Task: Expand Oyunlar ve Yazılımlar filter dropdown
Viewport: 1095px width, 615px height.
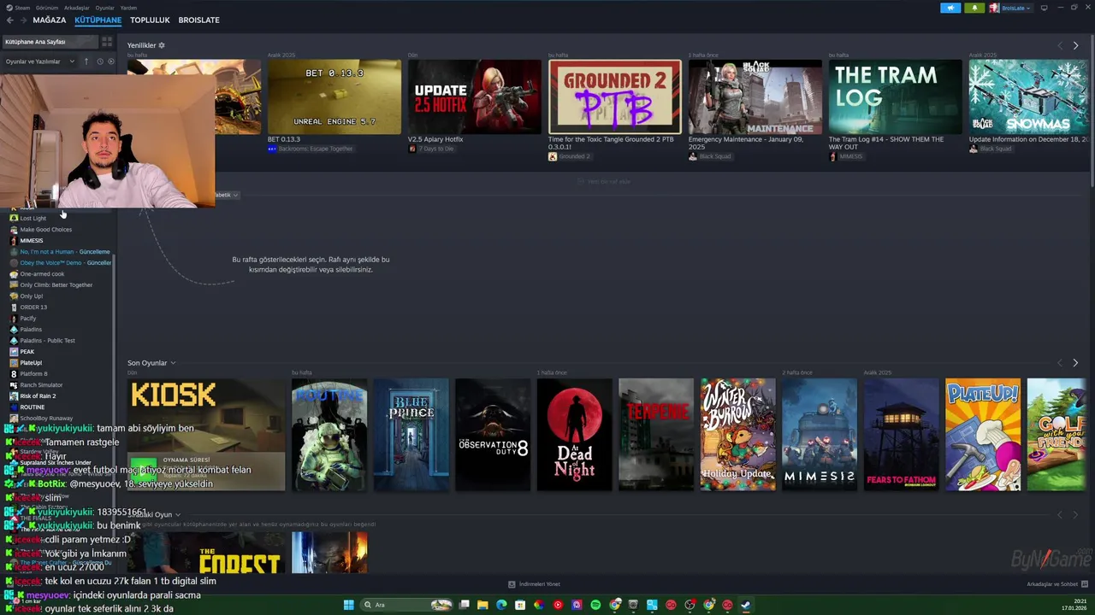Action: click(40, 61)
